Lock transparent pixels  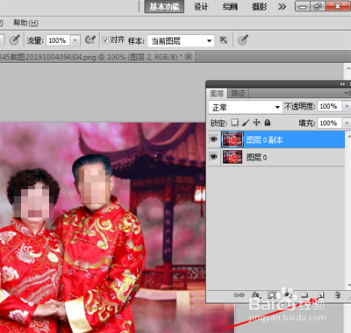click(234, 123)
